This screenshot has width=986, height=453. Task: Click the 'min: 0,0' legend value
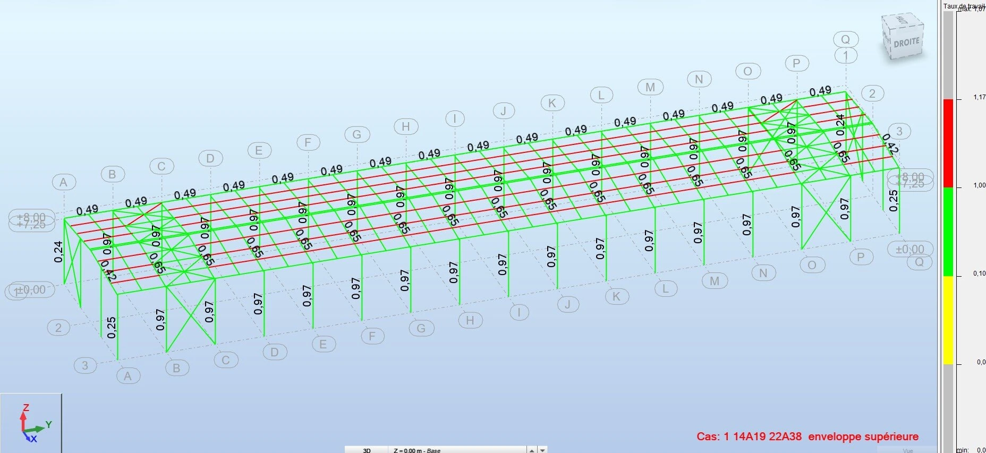click(971, 450)
